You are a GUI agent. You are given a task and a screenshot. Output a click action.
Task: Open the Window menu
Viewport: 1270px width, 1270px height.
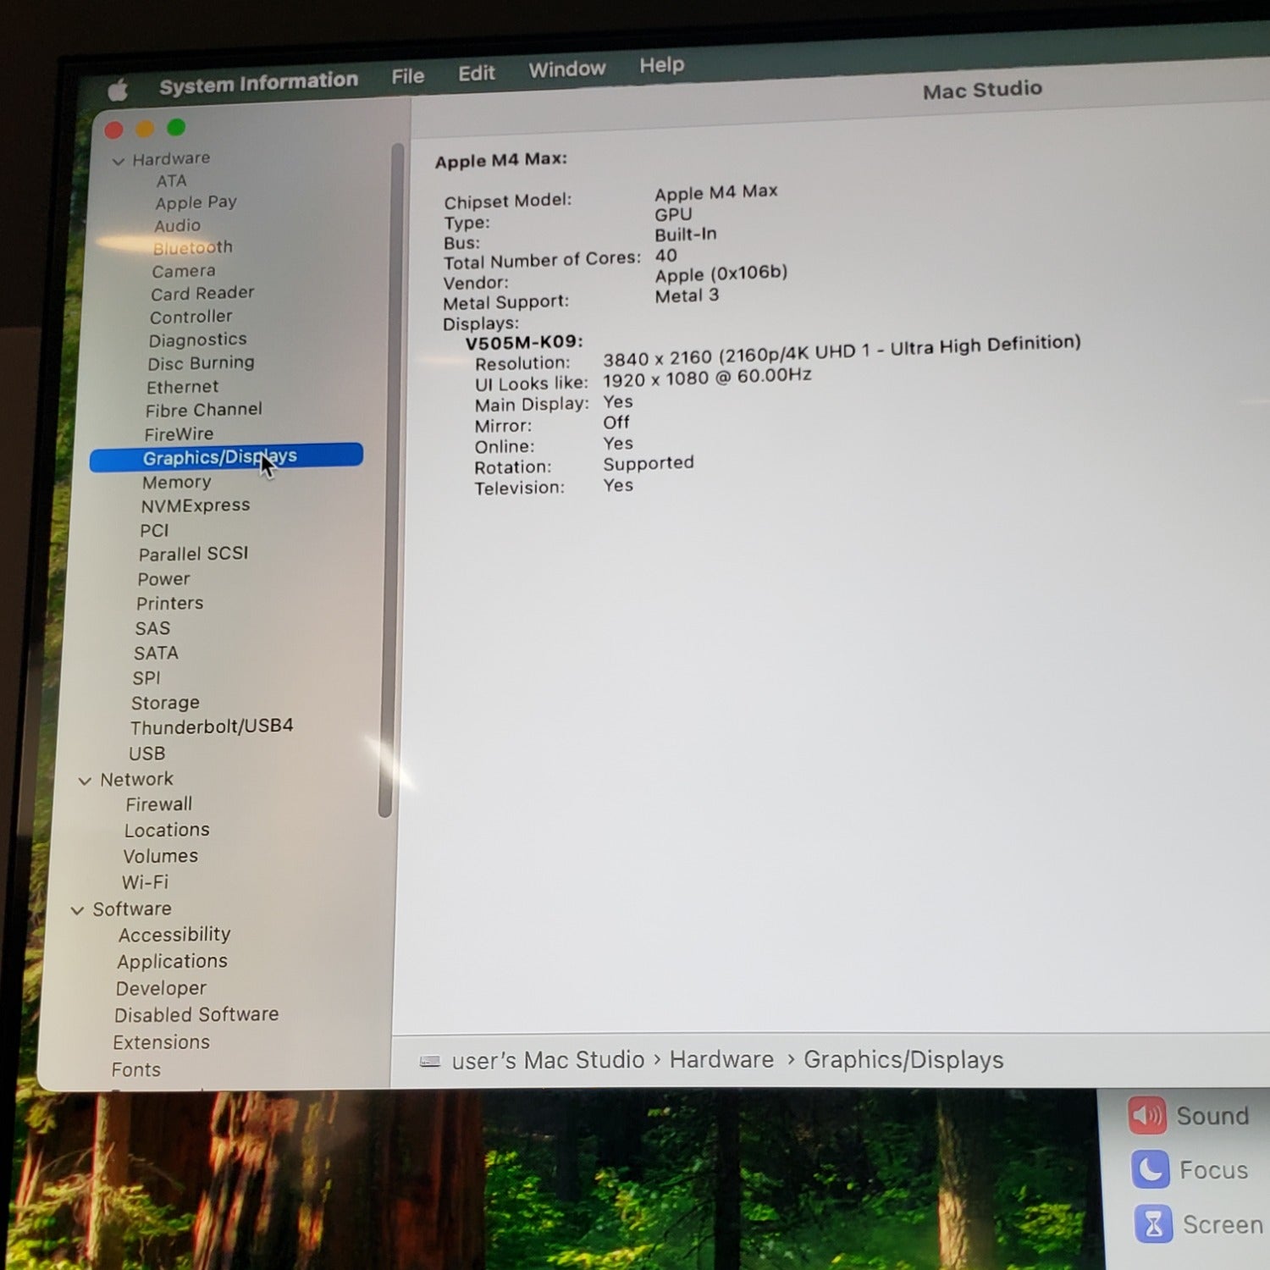tap(566, 69)
